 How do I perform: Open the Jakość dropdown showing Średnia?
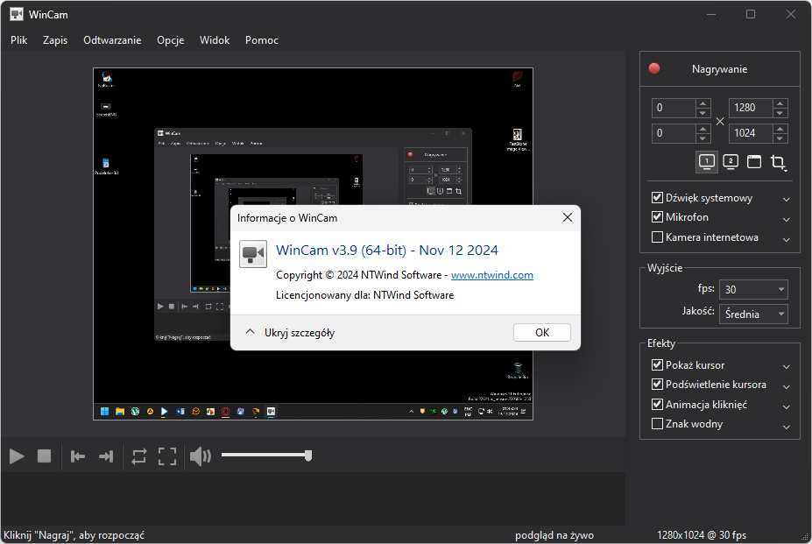coord(753,314)
